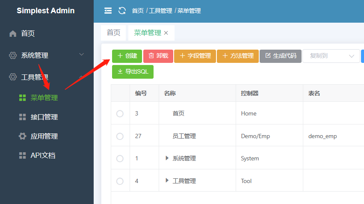364x204 pixels.
Task: Click the gear icon next to 系统管理
Action: tap(13, 55)
